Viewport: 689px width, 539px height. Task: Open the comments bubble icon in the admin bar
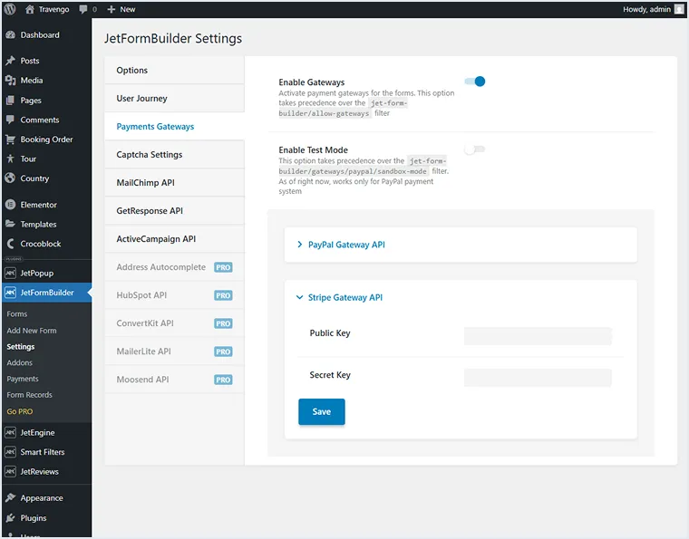pyautogui.click(x=84, y=9)
